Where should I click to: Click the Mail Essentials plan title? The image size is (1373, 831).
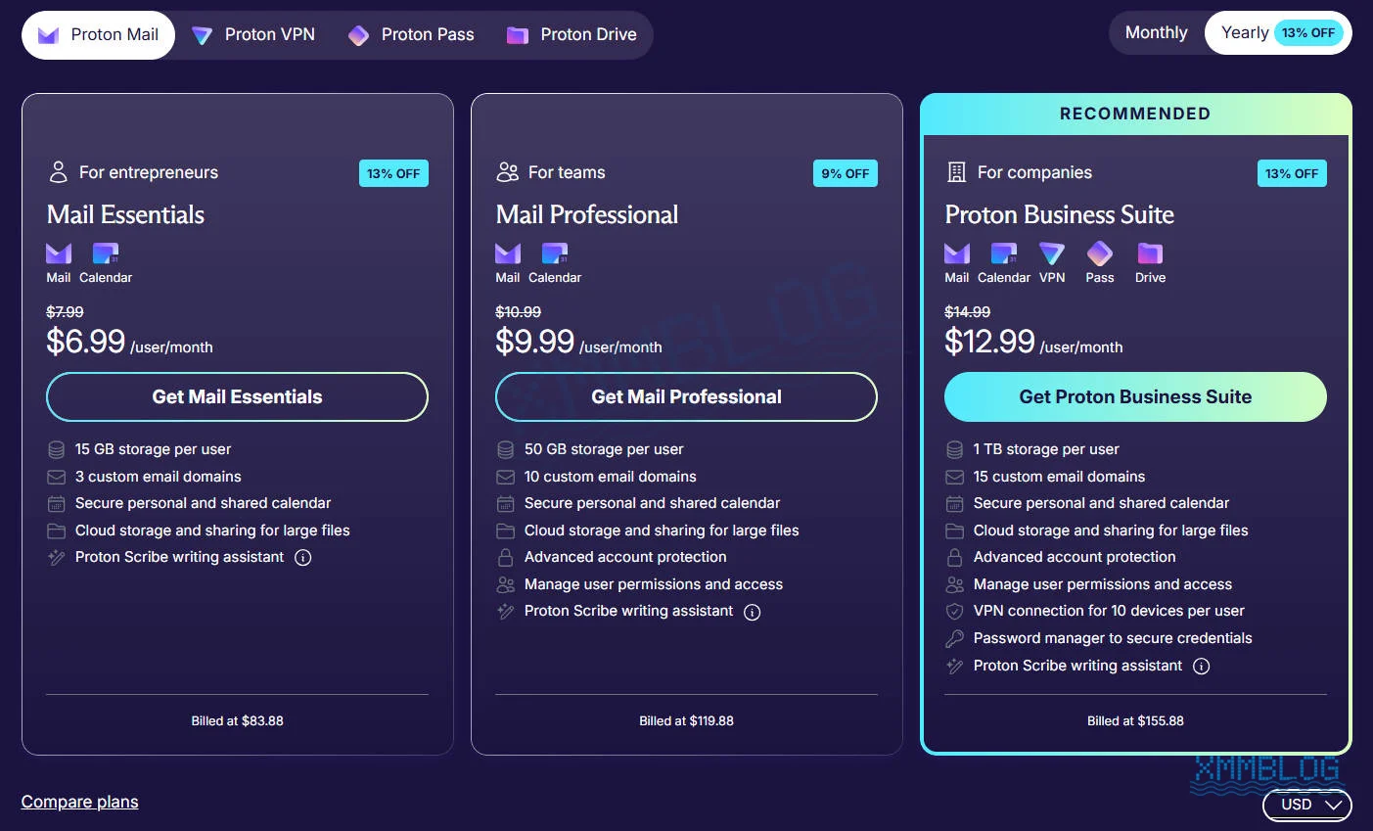pos(125,214)
